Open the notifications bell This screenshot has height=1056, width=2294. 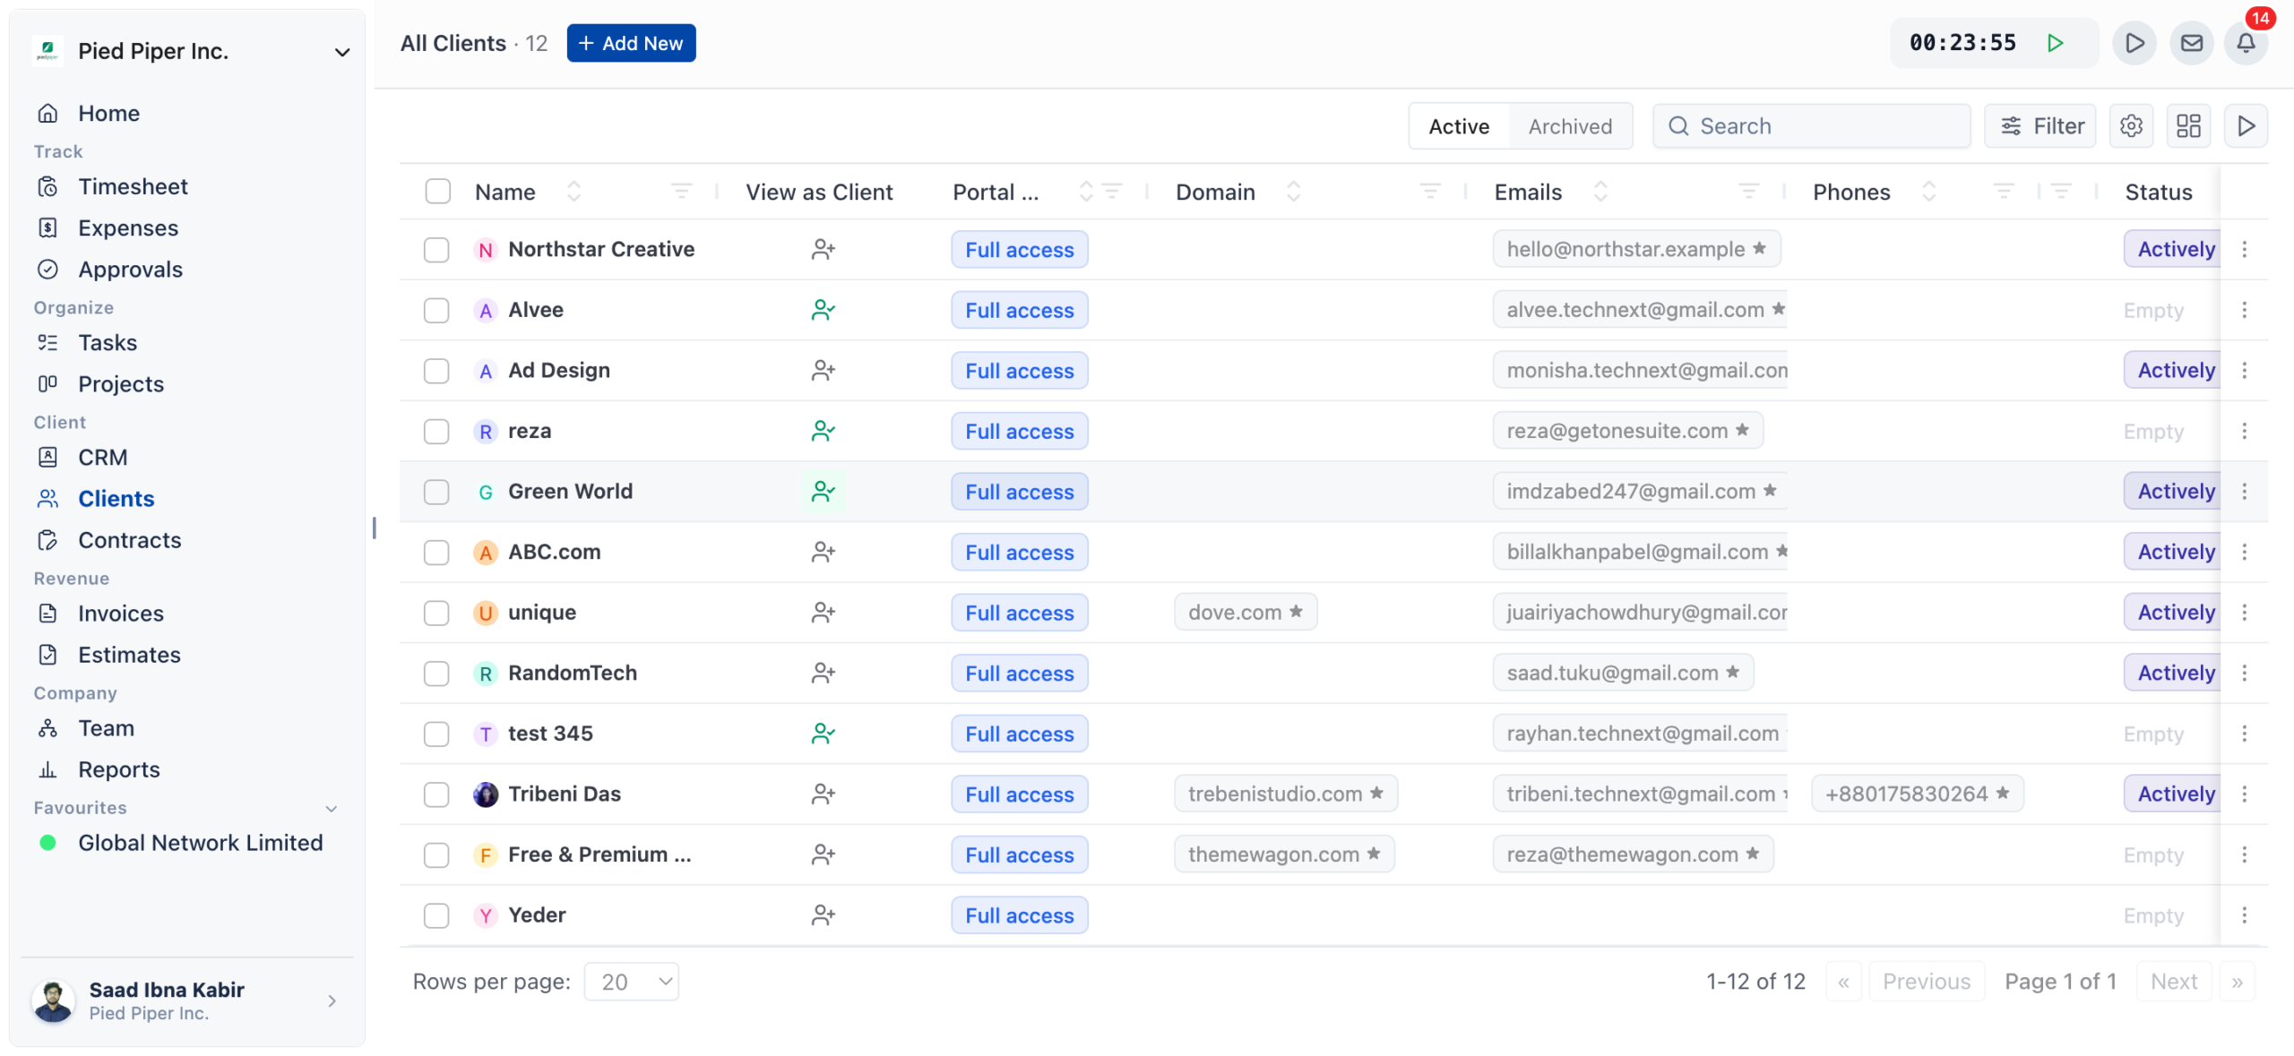pyautogui.click(x=2246, y=43)
